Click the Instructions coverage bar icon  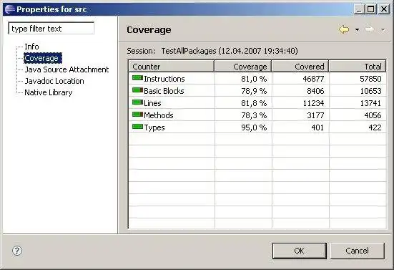tap(137, 78)
